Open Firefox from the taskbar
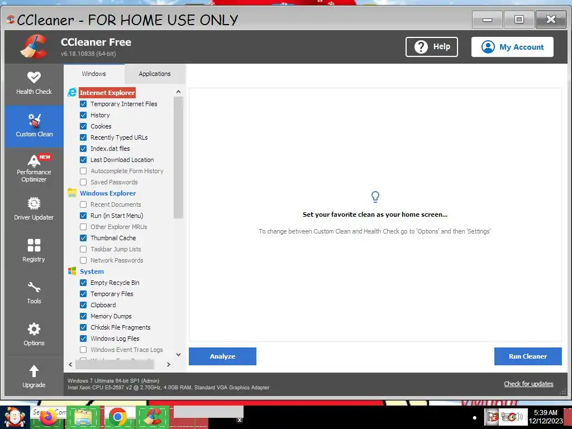The height and width of the screenshot is (429, 572). 48,417
